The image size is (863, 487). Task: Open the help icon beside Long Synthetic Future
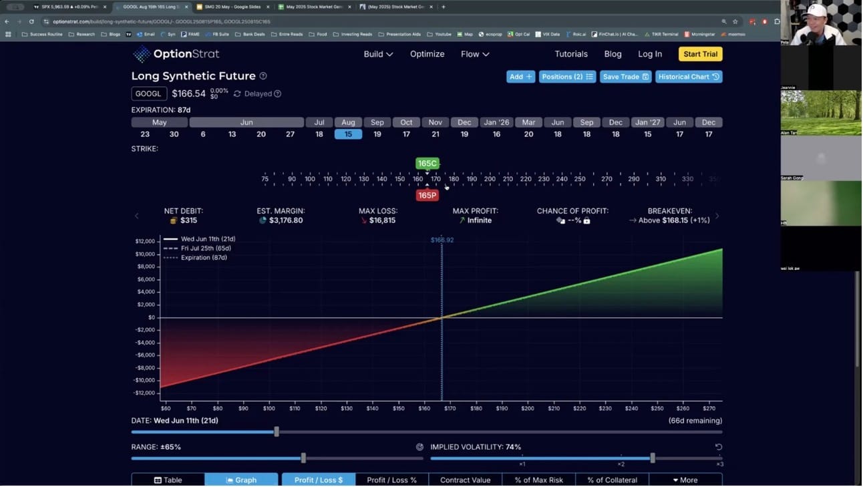click(263, 76)
